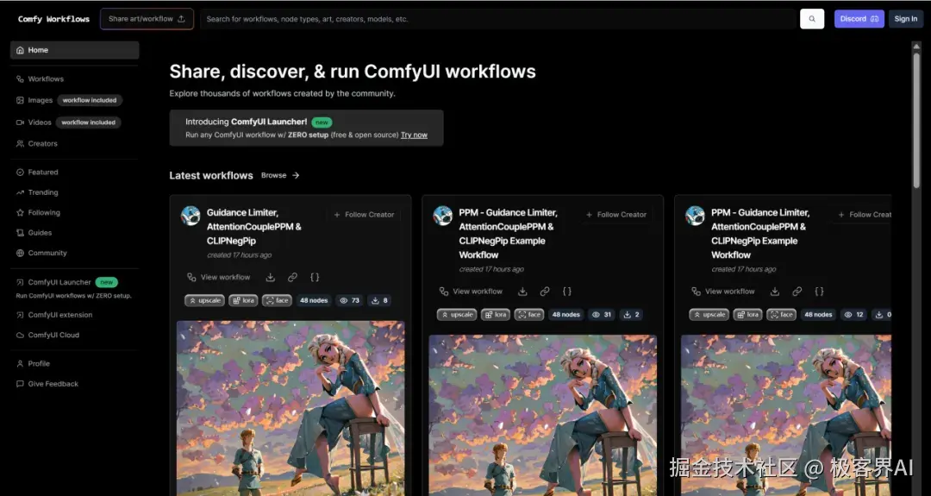Open the third PPM card preview image
Image resolution: width=931 pixels, height=496 pixels.
point(785,415)
